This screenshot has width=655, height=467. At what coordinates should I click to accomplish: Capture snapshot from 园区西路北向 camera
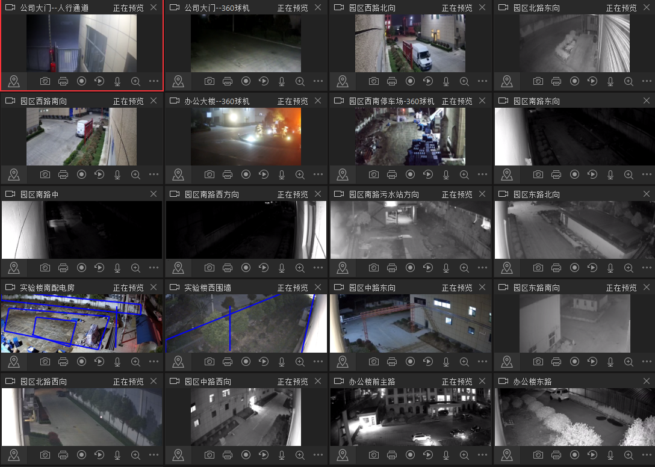374,81
